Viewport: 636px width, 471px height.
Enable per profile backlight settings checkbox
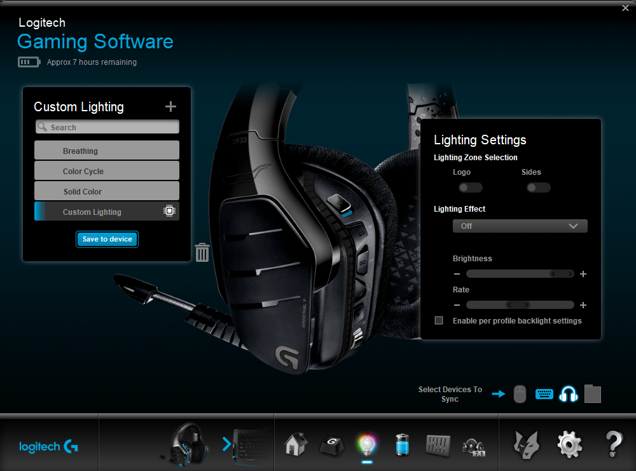pyautogui.click(x=439, y=321)
